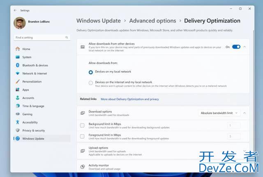Go to Advanced options breadcrumb
The image size is (263, 177).
tap(152, 21)
